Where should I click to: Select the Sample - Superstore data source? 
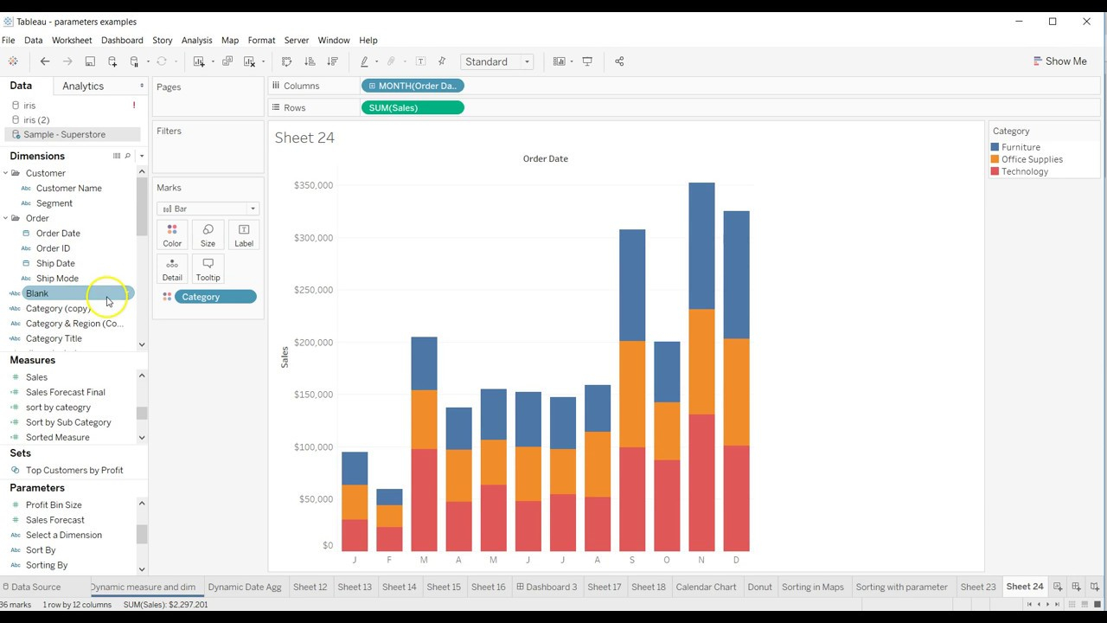click(x=73, y=134)
